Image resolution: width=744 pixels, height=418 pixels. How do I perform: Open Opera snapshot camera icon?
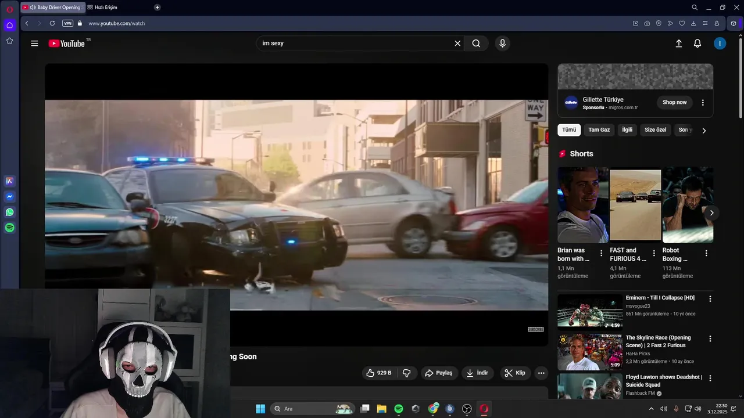coord(647,23)
